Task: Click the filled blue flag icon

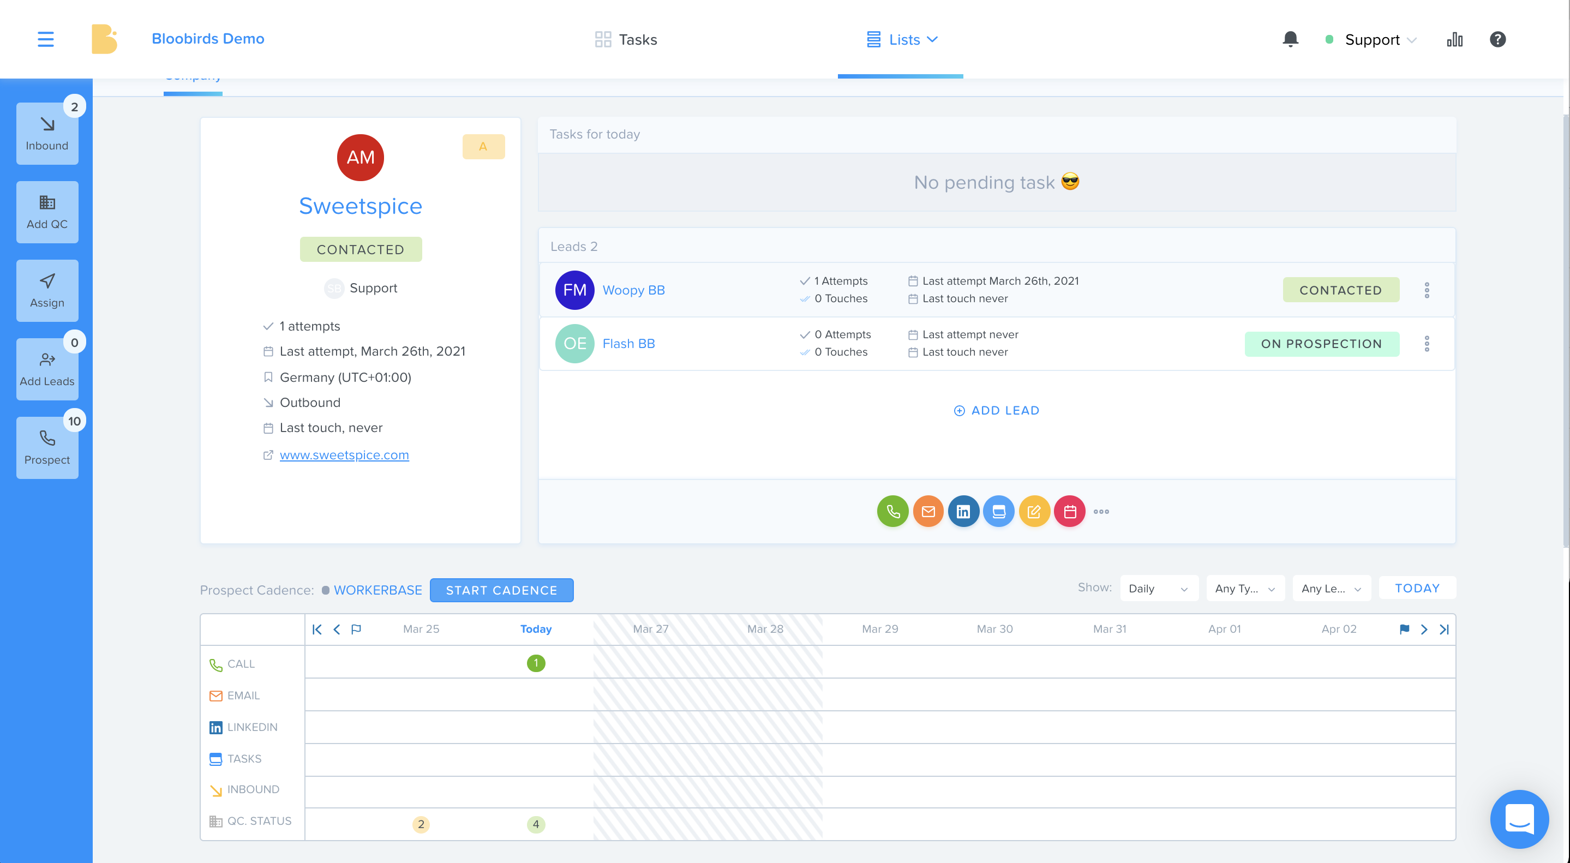Action: click(1404, 629)
